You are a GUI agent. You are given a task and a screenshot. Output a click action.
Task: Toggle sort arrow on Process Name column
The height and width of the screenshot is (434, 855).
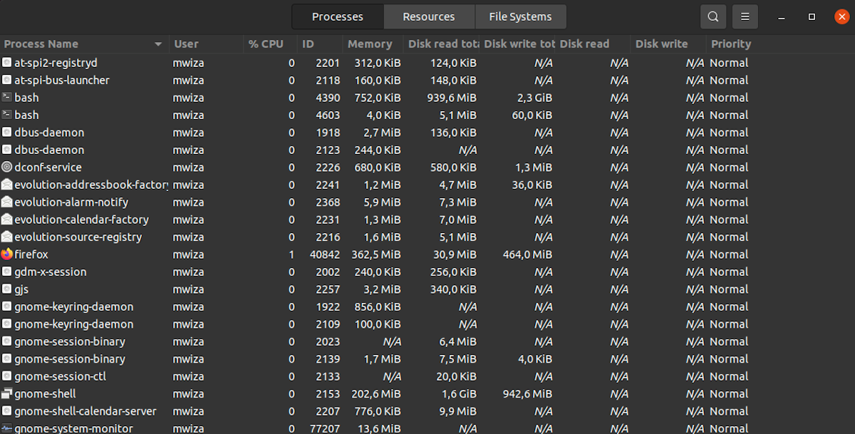[x=158, y=44]
